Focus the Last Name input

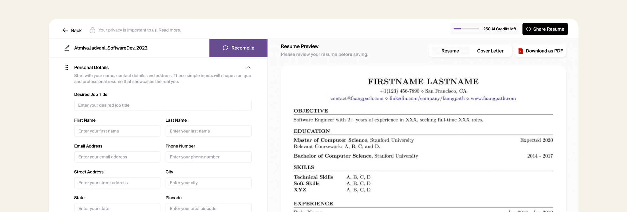click(208, 131)
